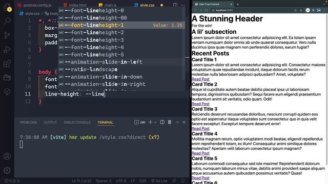Switch to the PROBLEMS panel tab

pyautogui.click(x=28, y=123)
